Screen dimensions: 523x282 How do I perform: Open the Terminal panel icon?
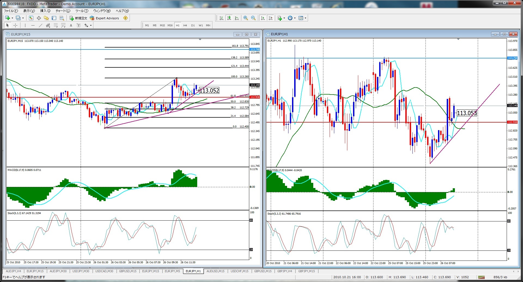point(54,18)
